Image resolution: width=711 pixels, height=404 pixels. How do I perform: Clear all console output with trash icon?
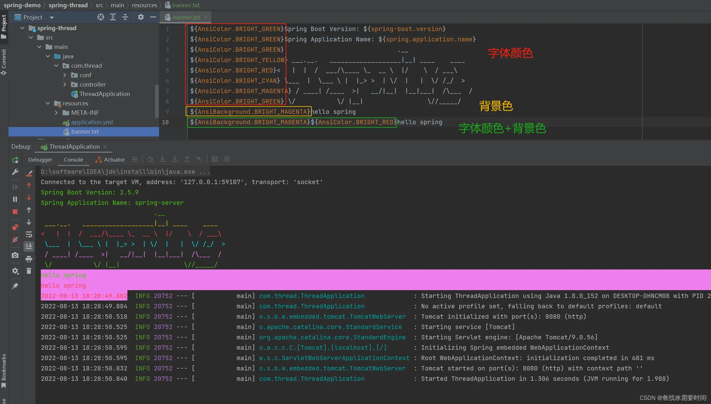[29, 271]
